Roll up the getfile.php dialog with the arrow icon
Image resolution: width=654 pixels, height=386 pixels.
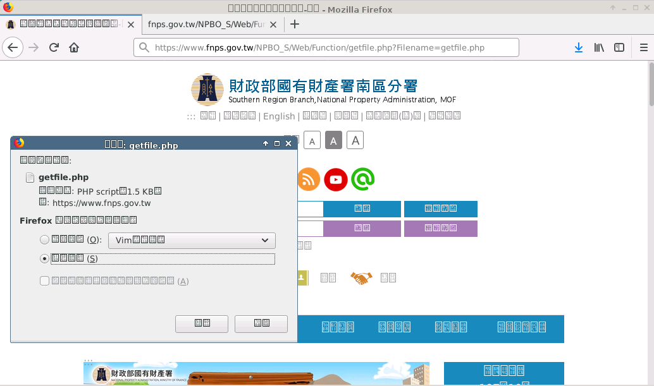coord(266,143)
